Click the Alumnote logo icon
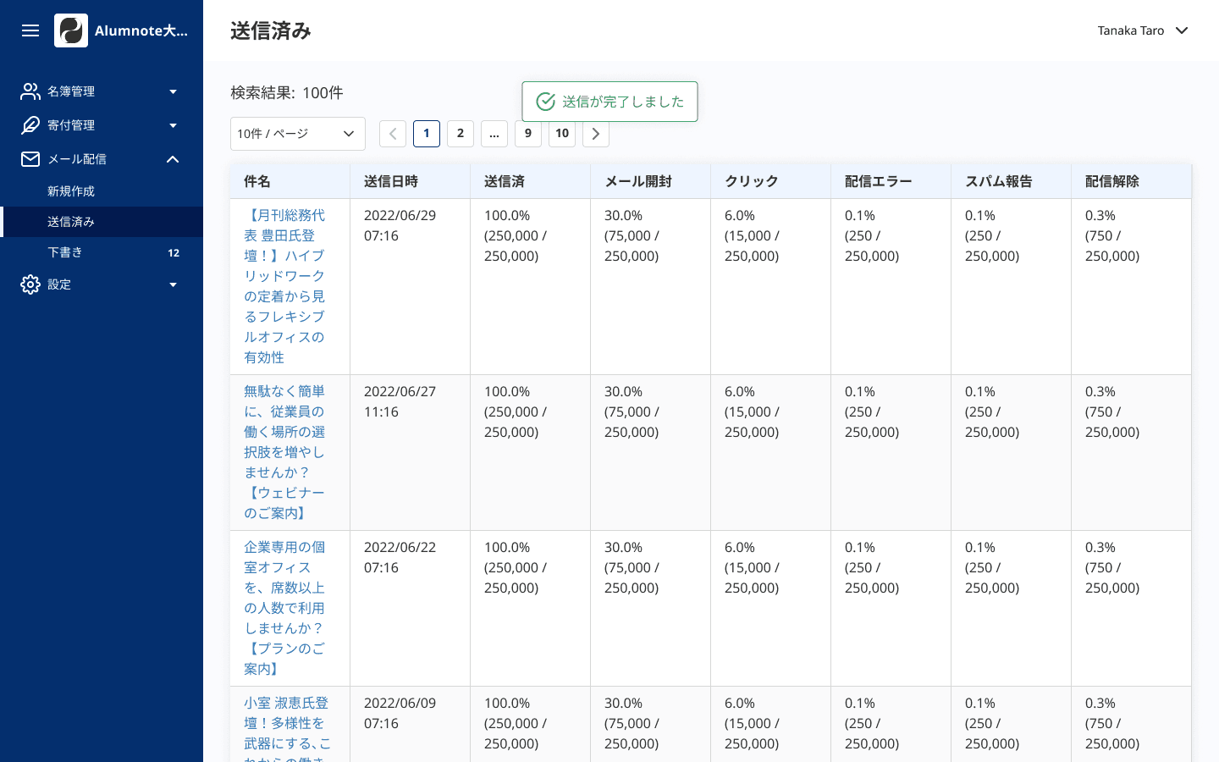 coord(71,30)
